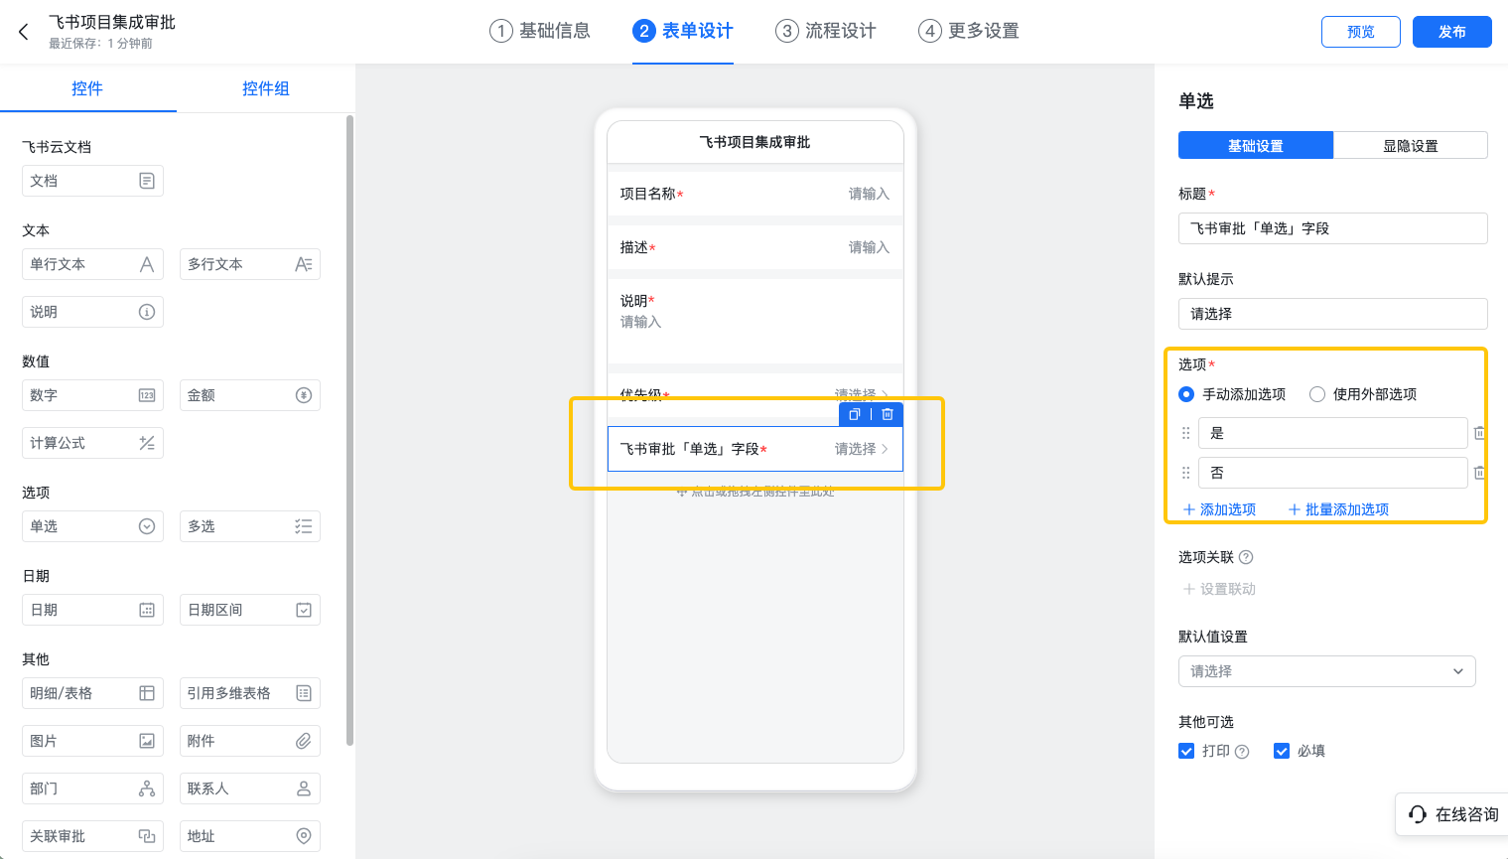The image size is (1508, 859).
Task: Open 在线咨询 online support
Action: pyautogui.click(x=1452, y=814)
